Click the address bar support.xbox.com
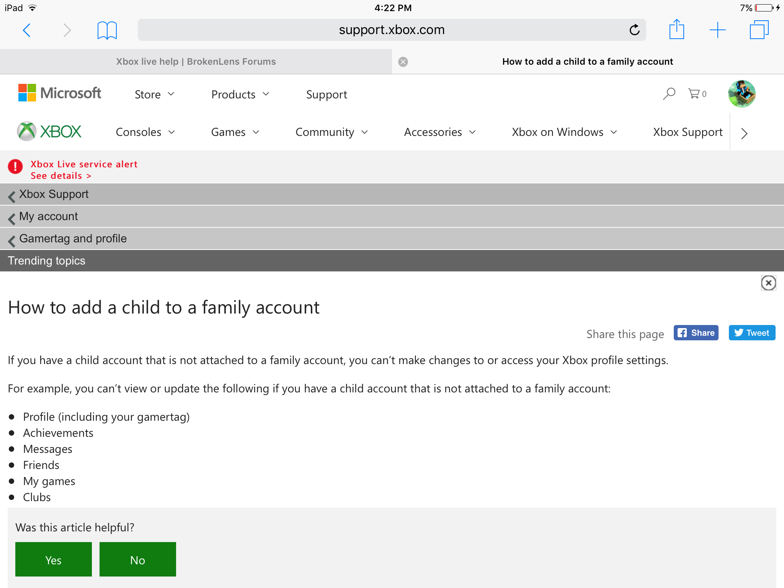 click(x=392, y=30)
